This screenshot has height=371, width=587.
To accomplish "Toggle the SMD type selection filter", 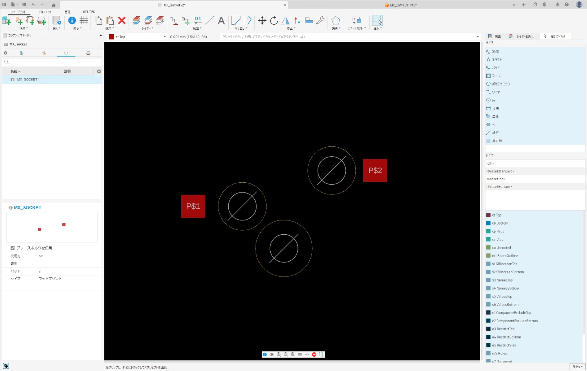I will point(495,52).
